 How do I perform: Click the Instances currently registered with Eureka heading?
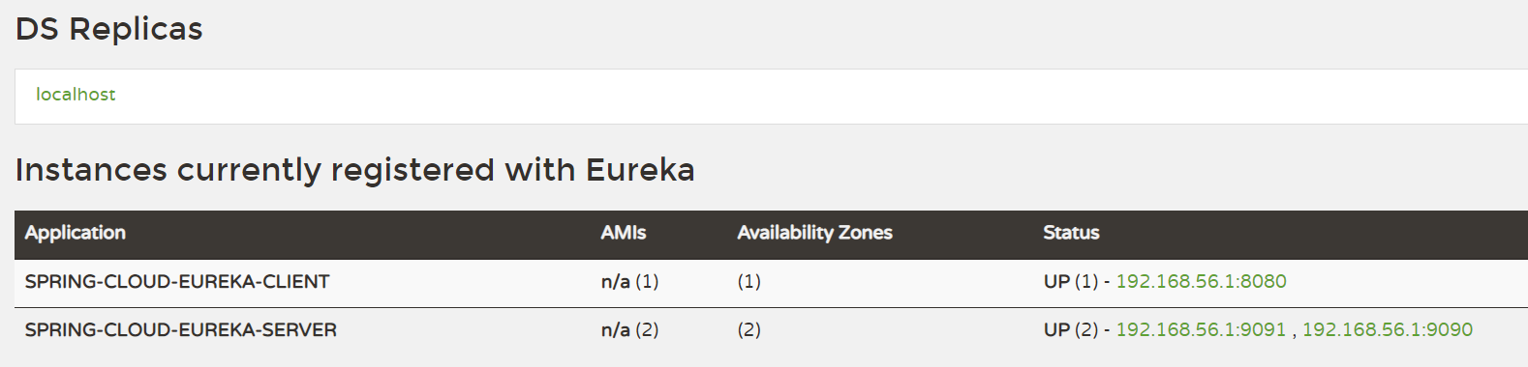tap(355, 170)
